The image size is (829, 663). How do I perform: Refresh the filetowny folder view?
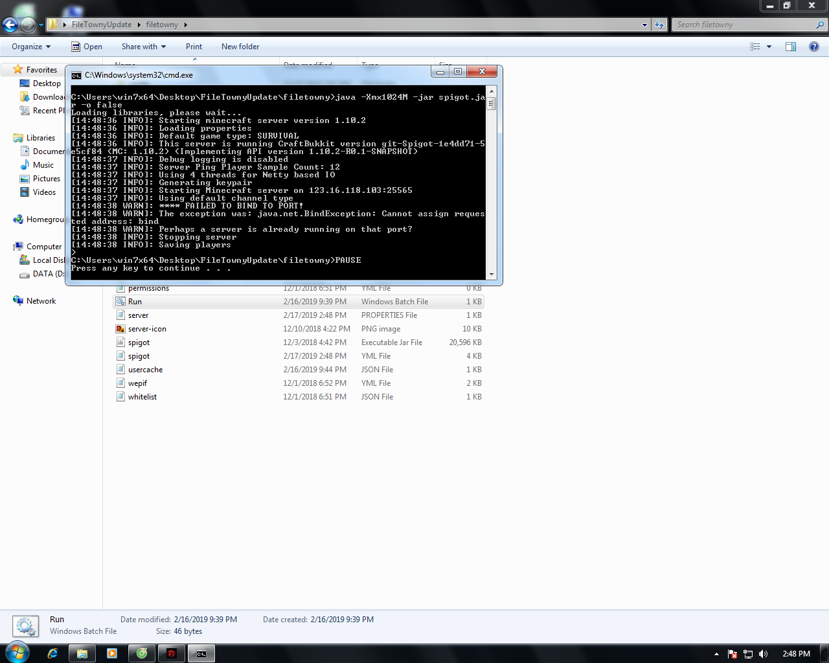pyautogui.click(x=659, y=25)
